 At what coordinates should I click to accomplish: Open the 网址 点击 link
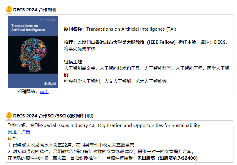tap(26, 132)
